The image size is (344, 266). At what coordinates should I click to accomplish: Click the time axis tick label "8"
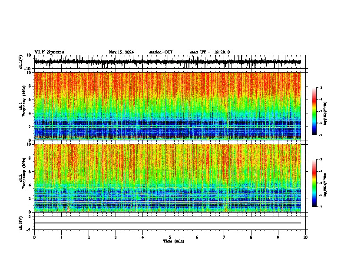pos(251,237)
